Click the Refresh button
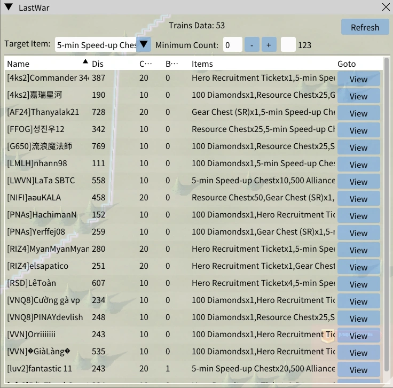Image resolution: width=393 pixels, height=388 pixels. 365,27
